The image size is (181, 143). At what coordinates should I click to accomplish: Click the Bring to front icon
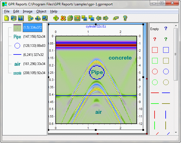[x=84, y=18]
